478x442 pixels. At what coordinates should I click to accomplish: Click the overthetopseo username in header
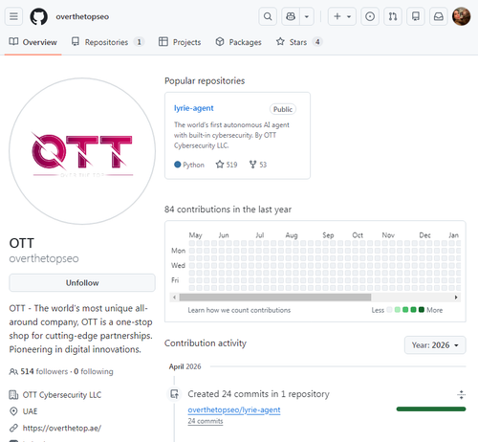click(x=82, y=16)
